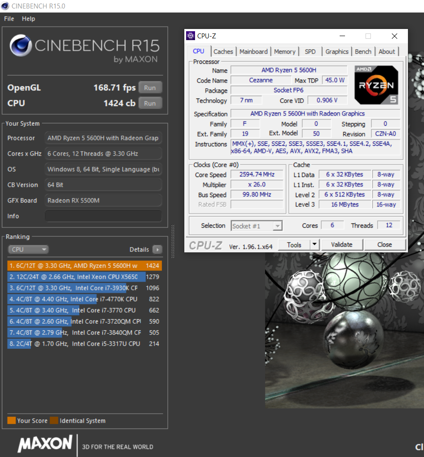Select ranking row Intel Core i7-3720QM
424x457 pixels.
pos(85,321)
